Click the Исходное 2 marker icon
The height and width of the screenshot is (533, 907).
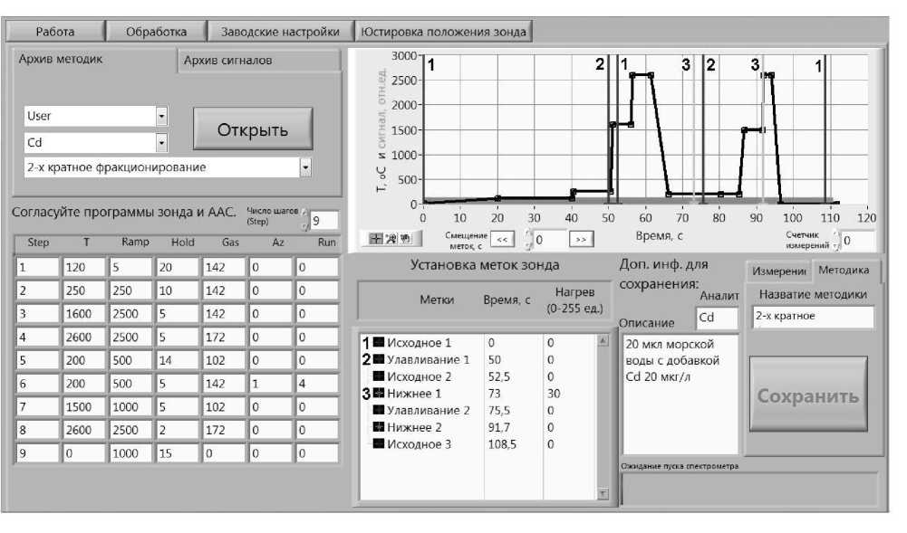pos(379,376)
